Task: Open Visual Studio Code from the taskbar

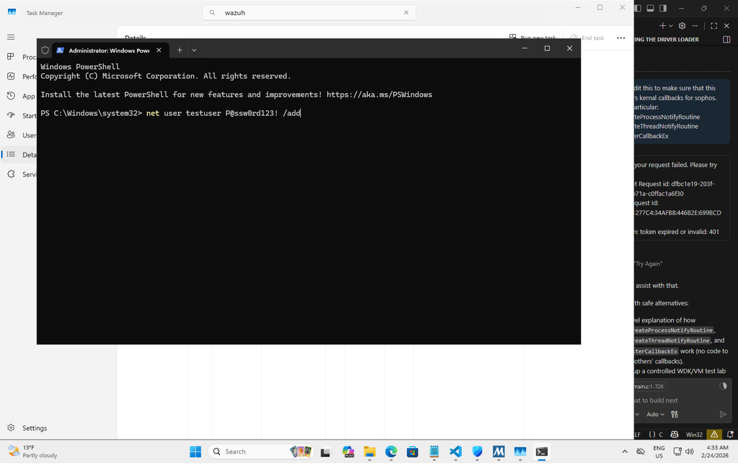Action: point(456,452)
